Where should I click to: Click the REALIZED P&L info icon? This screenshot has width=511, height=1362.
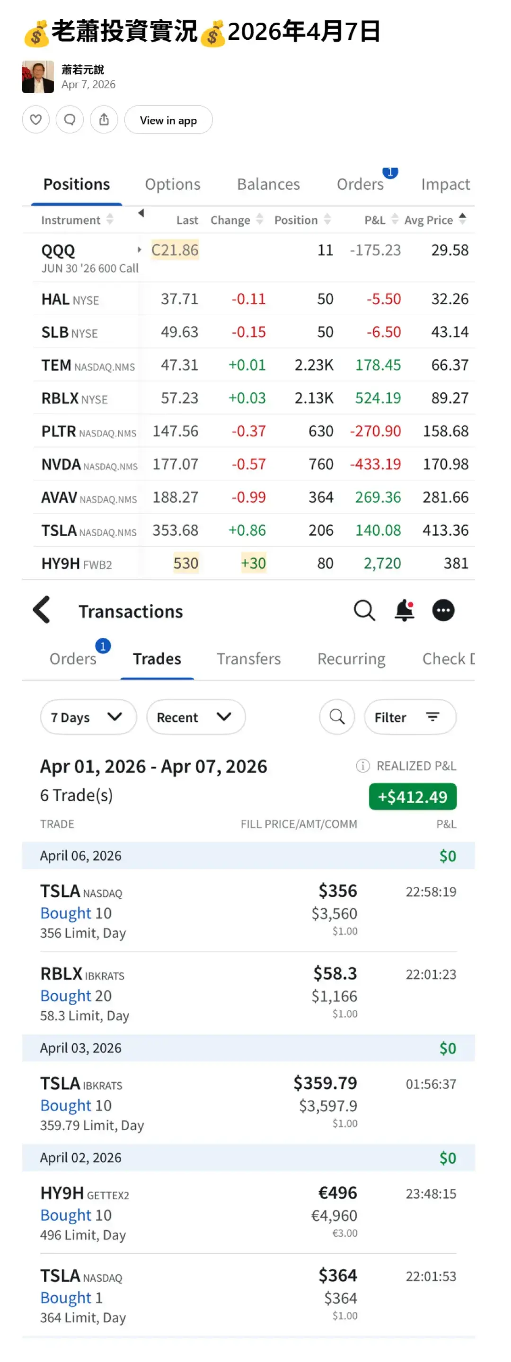(362, 766)
